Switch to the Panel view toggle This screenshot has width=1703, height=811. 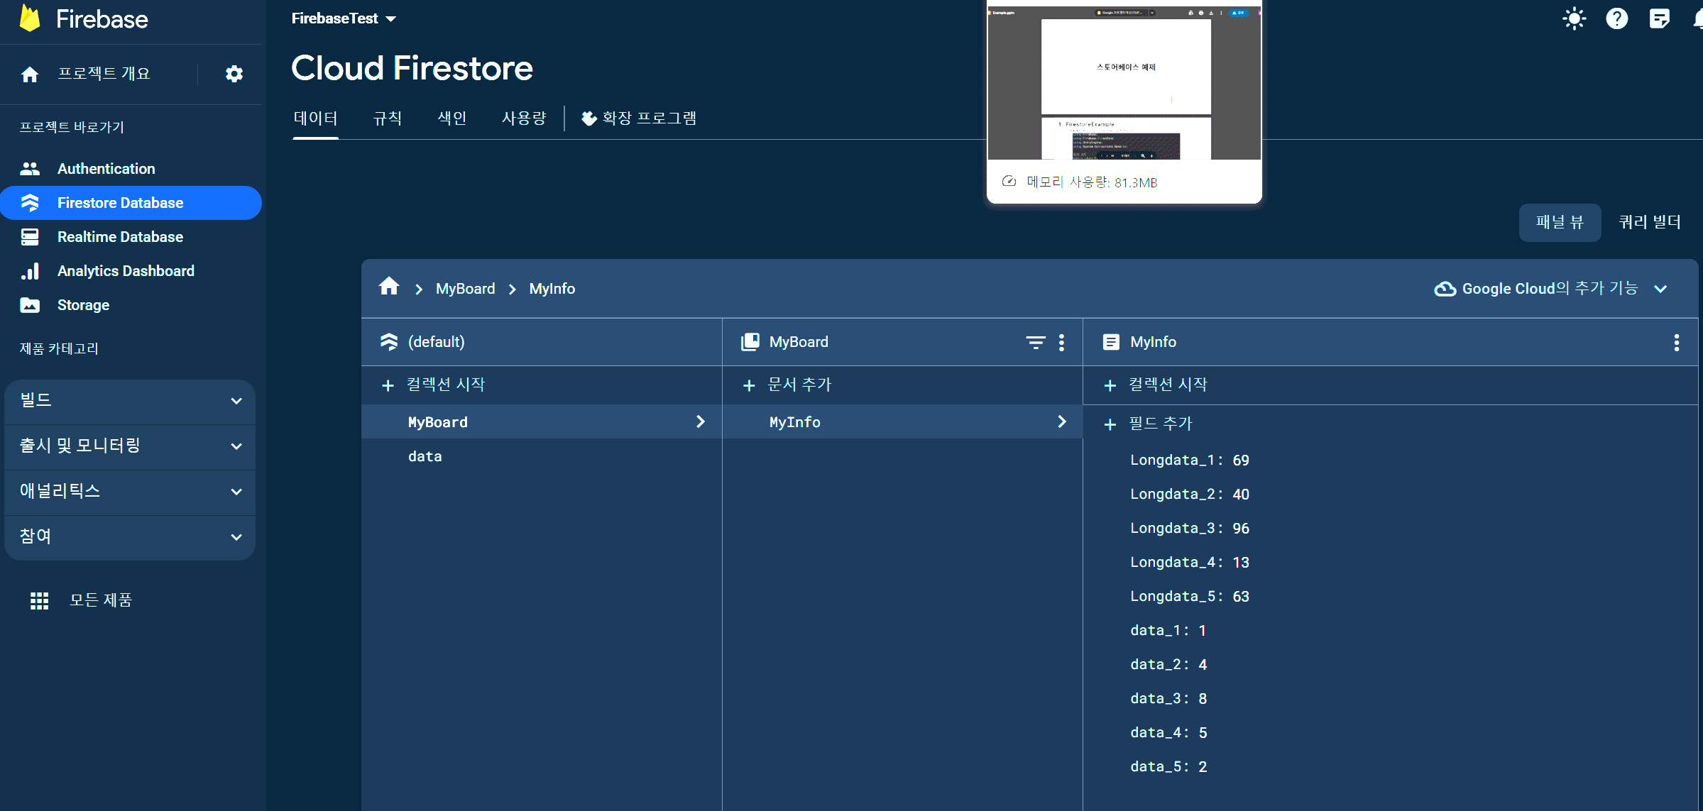click(x=1559, y=223)
